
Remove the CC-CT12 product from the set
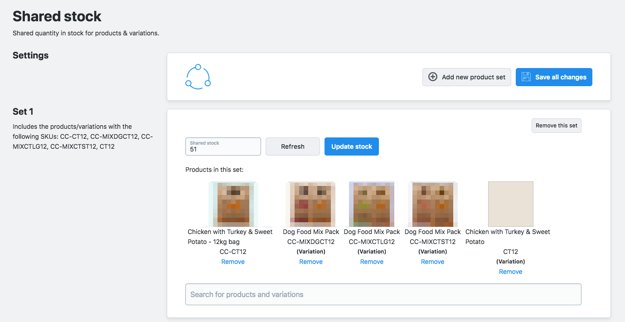(233, 262)
